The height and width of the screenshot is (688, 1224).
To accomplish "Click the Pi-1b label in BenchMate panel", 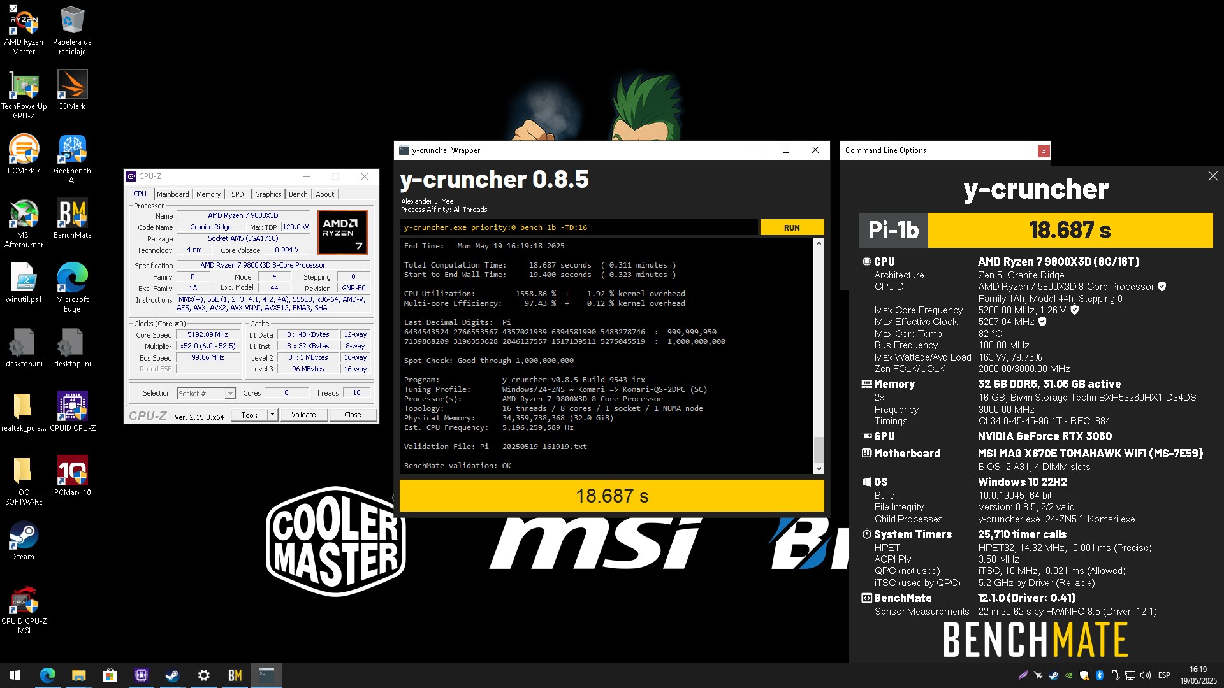I will [x=893, y=230].
